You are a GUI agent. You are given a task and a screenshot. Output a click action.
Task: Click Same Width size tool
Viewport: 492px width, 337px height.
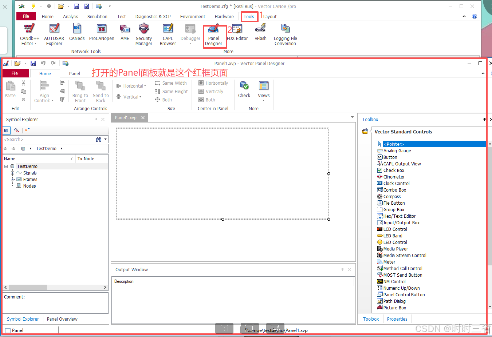pyautogui.click(x=171, y=83)
